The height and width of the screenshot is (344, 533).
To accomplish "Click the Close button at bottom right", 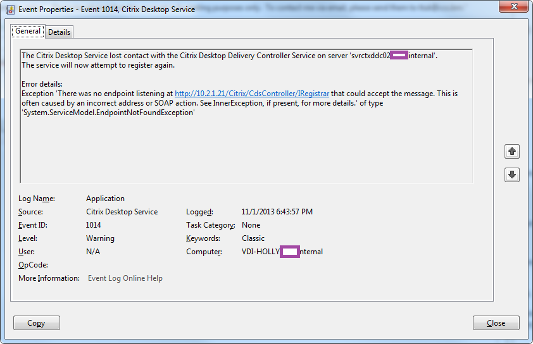I will coord(496,323).
